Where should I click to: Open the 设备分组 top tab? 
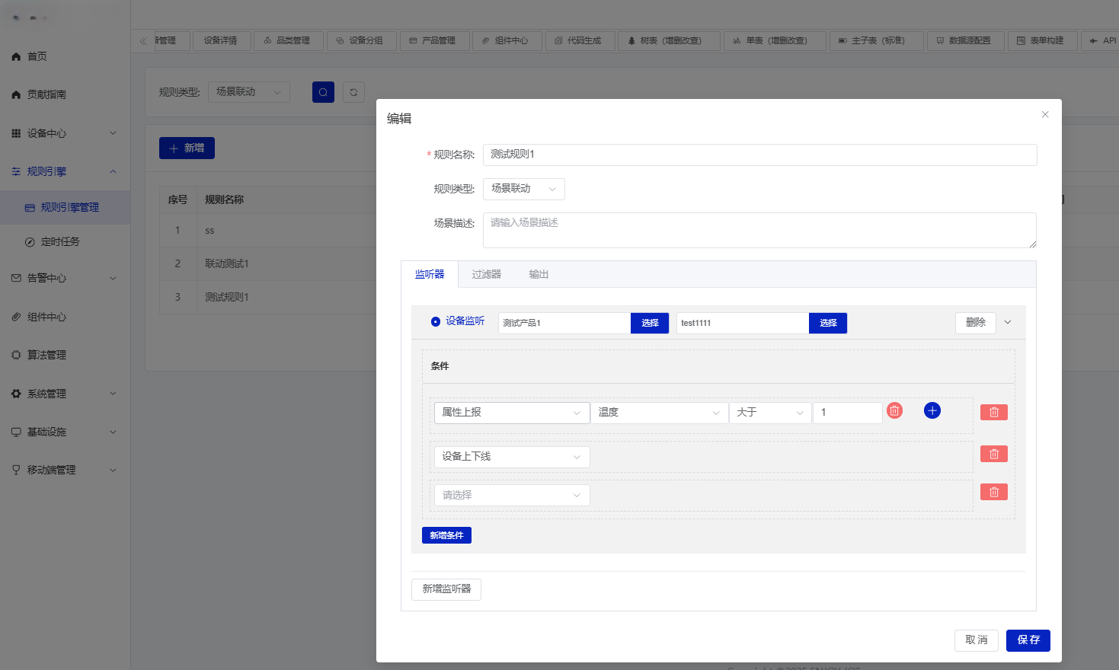coord(362,40)
